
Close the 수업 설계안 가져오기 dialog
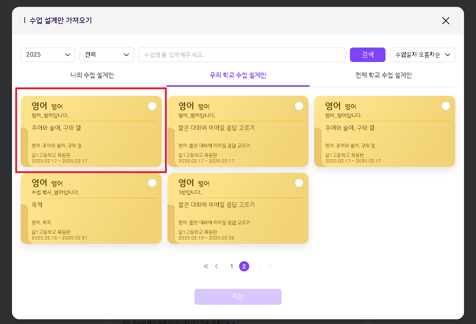click(445, 21)
